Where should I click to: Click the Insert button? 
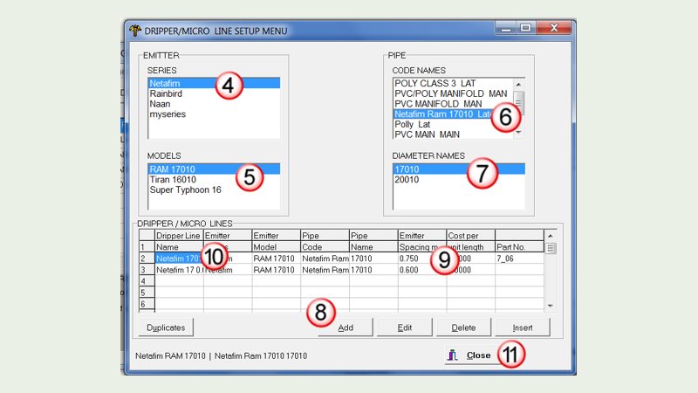tap(522, 327)
